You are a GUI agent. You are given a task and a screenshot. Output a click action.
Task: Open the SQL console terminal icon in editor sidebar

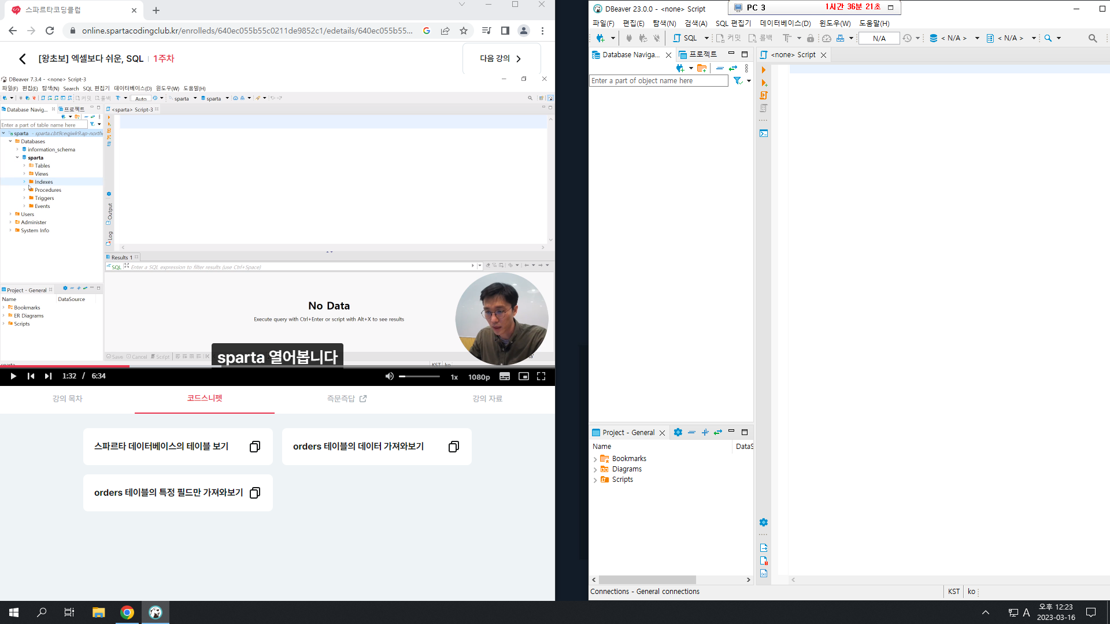[763, 133]
